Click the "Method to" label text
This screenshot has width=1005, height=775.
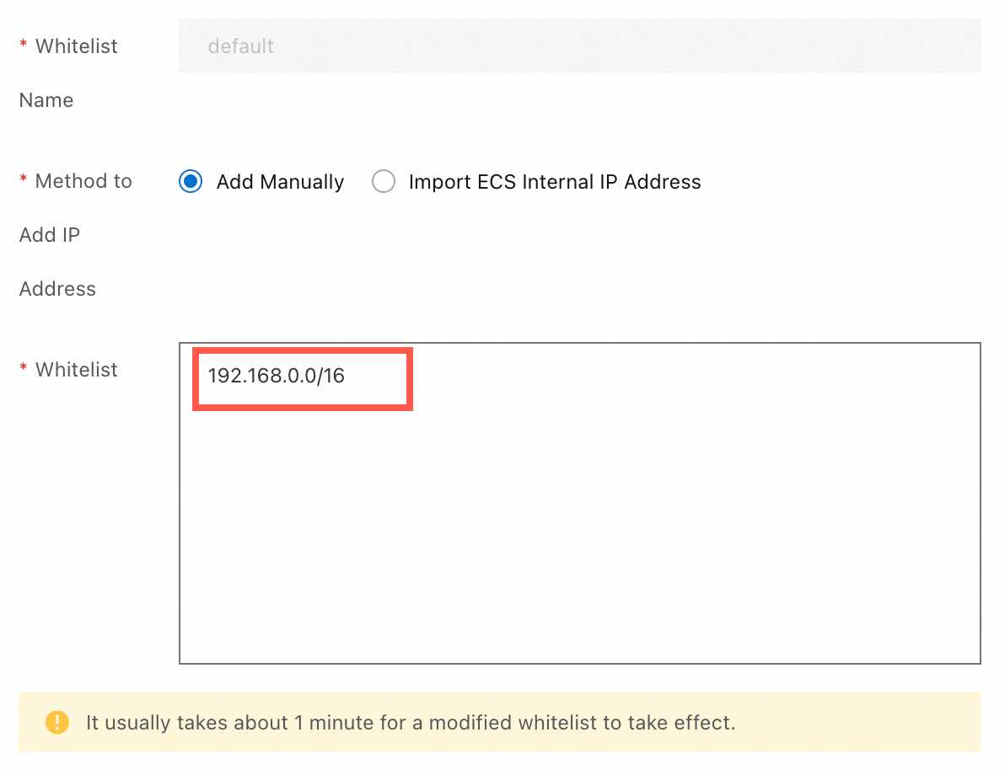point(83,181)
